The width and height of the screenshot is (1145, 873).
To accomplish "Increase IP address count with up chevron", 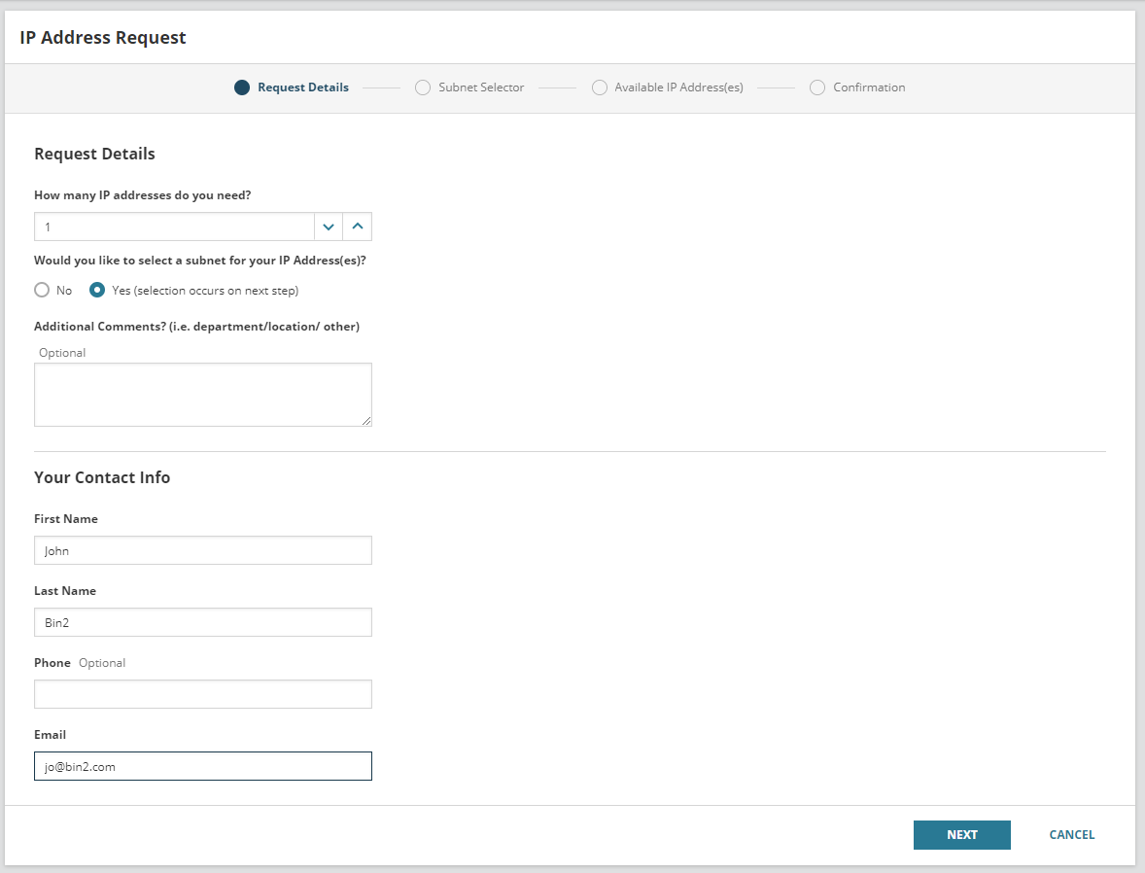I will coord(357,227).
